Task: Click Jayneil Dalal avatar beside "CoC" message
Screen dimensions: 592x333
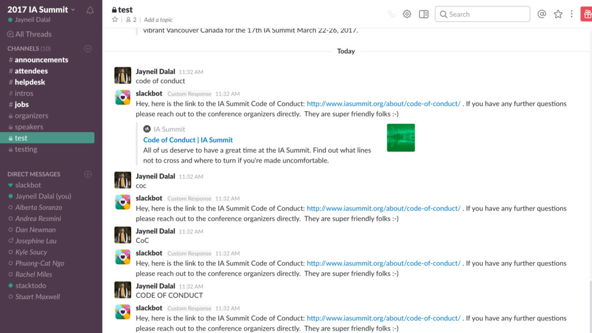Action: coord(123,235)
